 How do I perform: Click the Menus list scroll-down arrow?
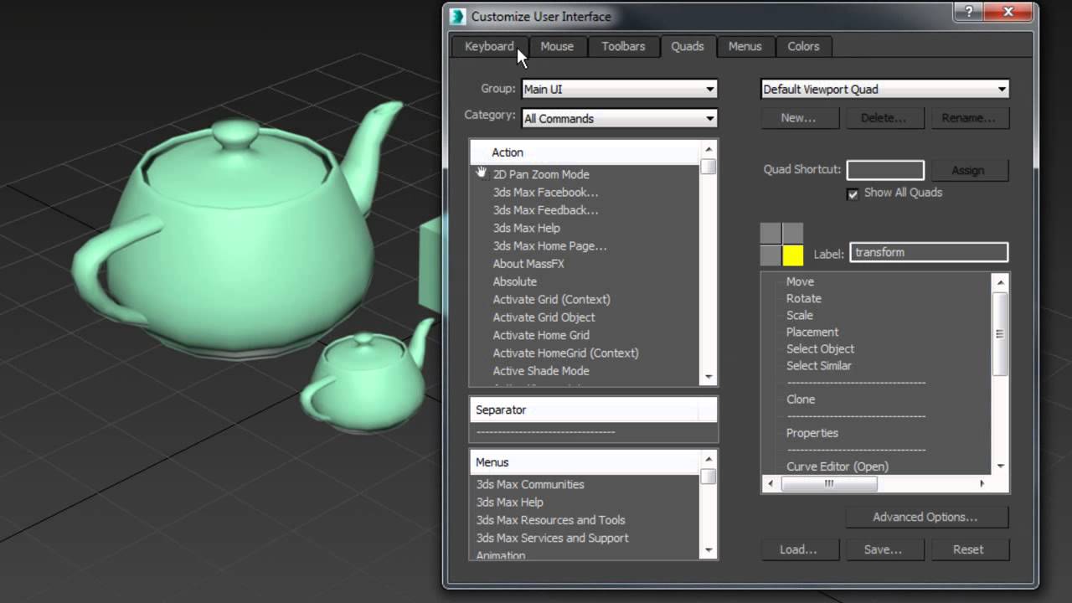tap(709, 550)
